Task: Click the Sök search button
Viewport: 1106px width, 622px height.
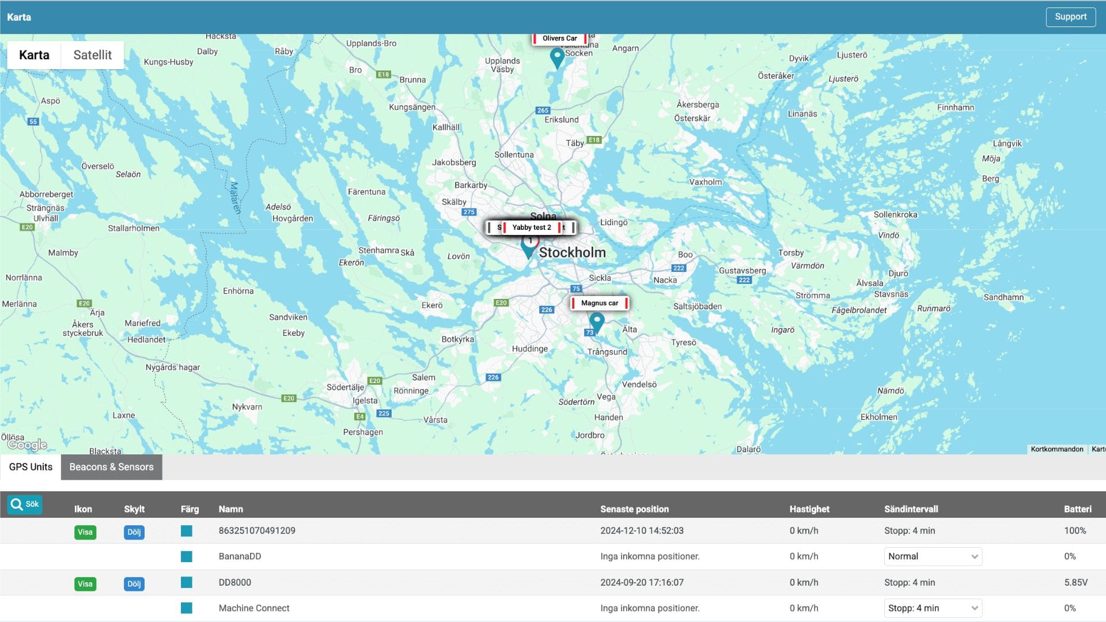Action: click(25, 505)
